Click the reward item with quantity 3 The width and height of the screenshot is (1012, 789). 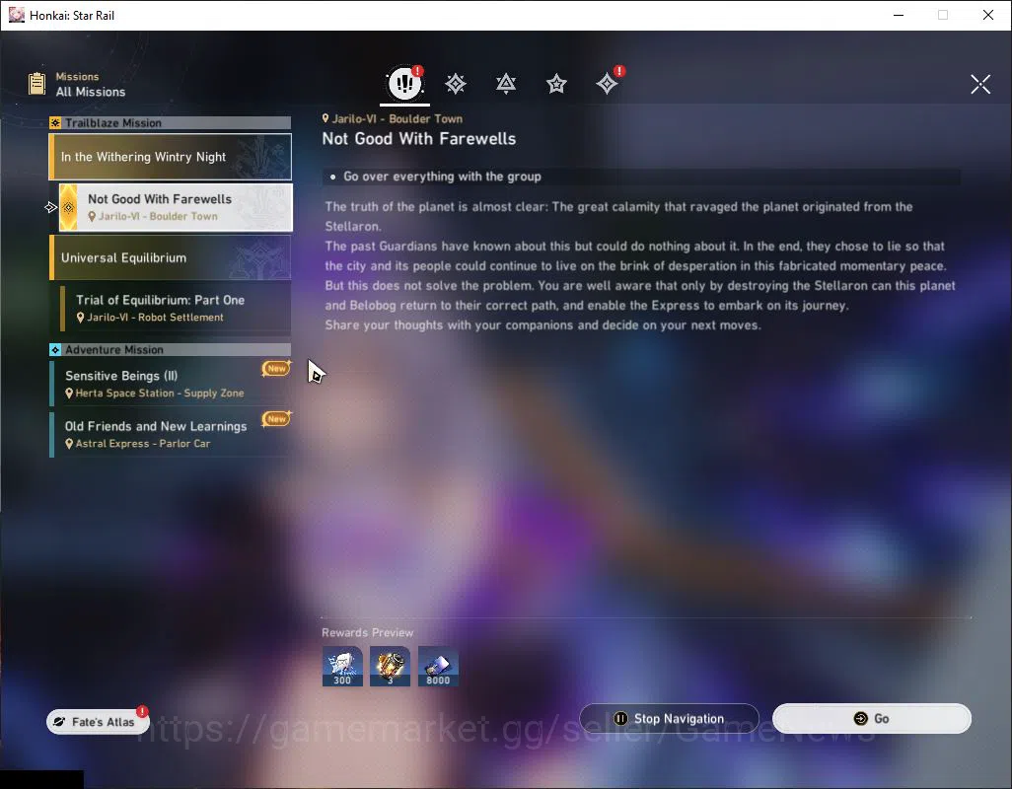pyautogui.click(x=390, y=667)
